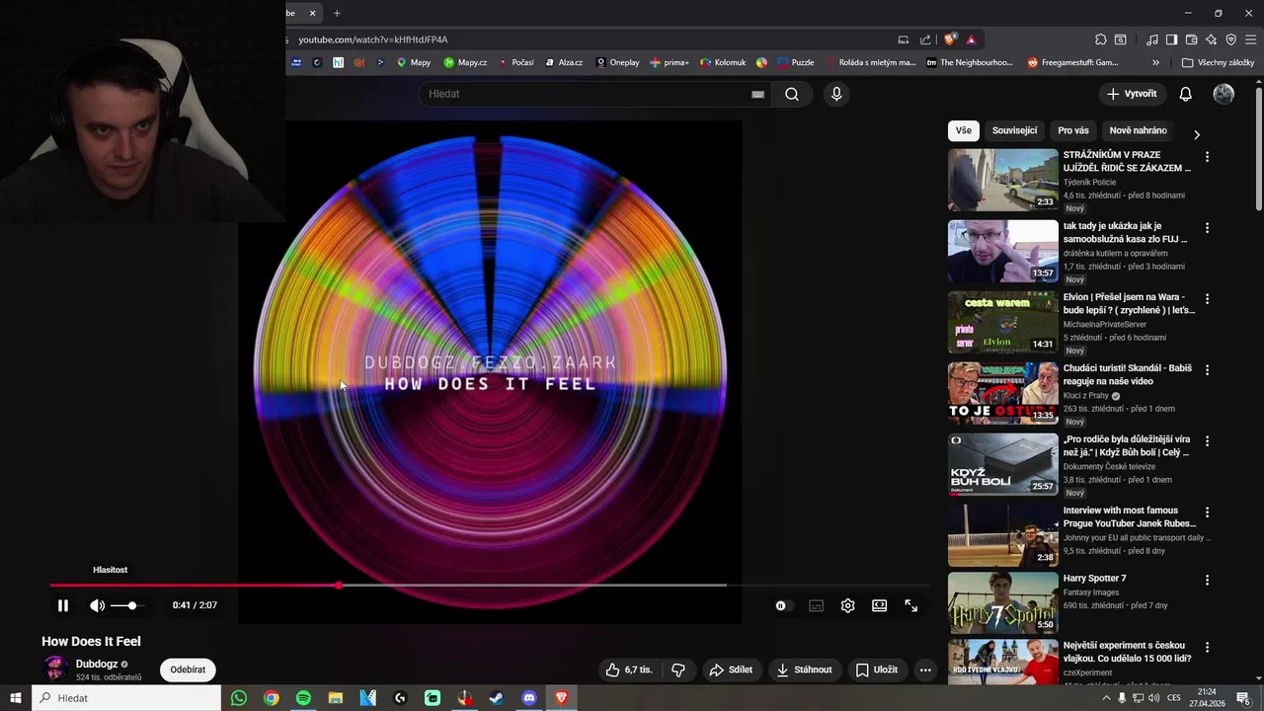Mute the video volume speaker icon
The image size is (1264, 711).
tap(97, 605)
